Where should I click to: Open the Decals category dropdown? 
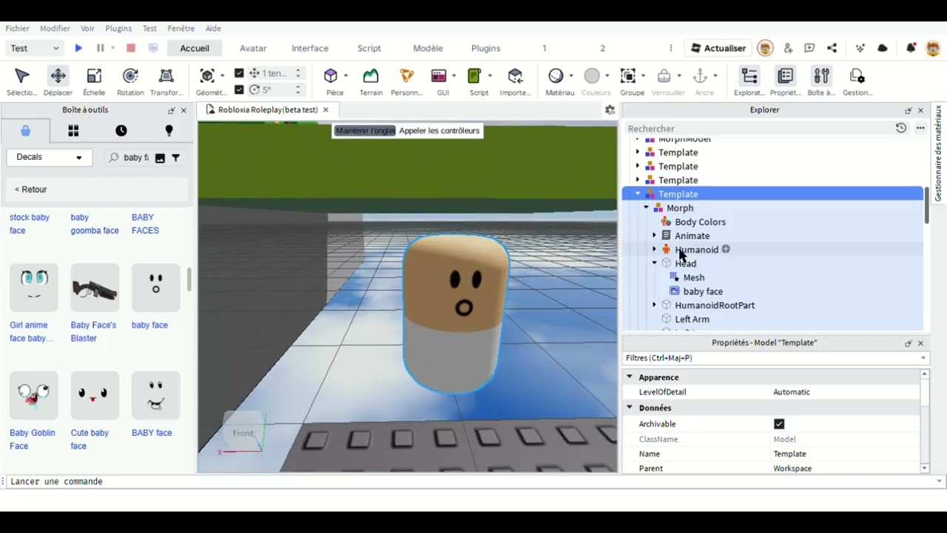[50, 157]
